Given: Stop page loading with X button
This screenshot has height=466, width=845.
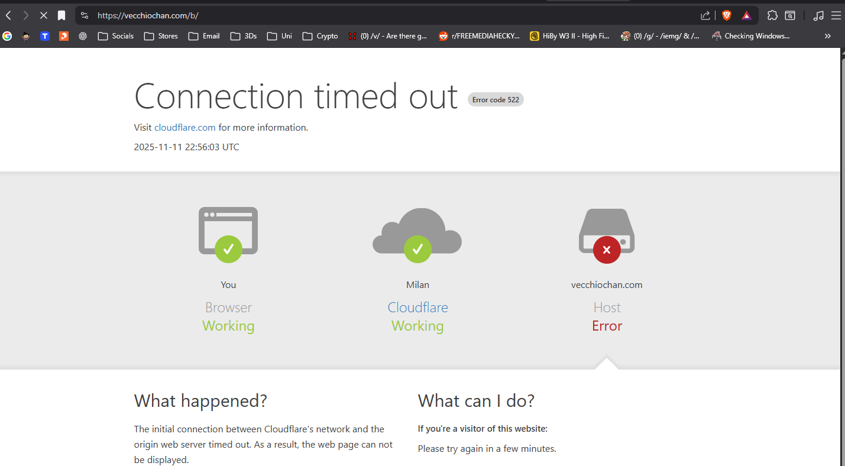Looking at the screenshot, I should pyautogui.click(x=43, y=15).
